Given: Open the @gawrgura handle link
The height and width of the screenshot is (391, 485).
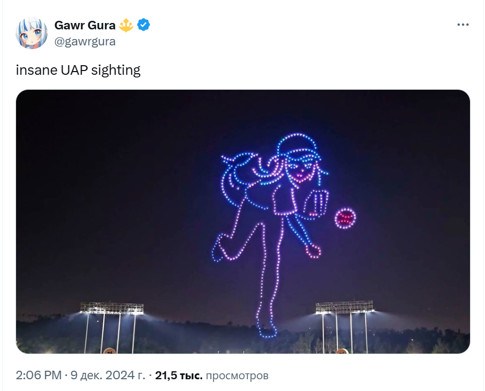Looking at the screenshot, I should (85, 41).
